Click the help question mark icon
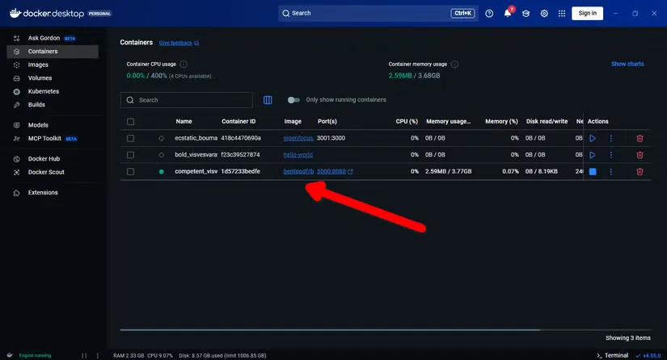667x360 pixels. [x=489, y=13]
